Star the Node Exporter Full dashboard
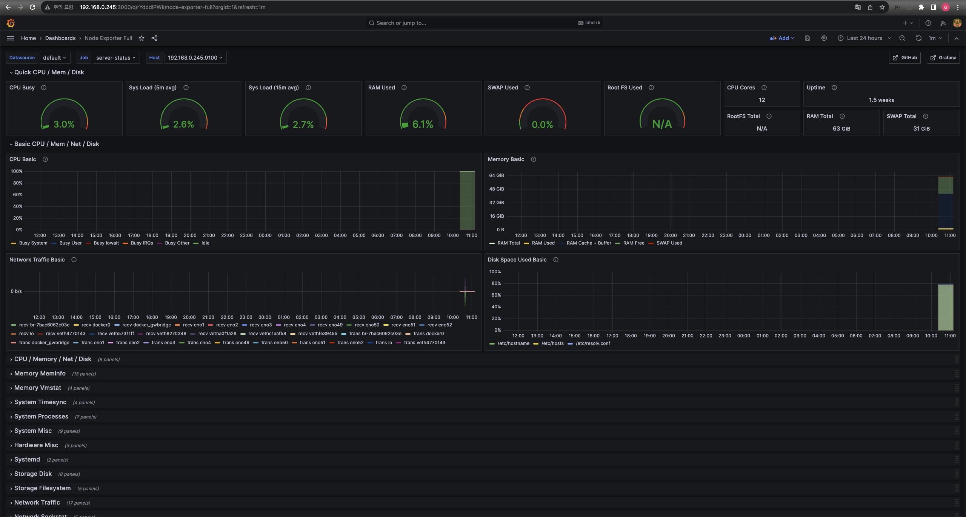The image size is (966, 517). coord(142,38)
